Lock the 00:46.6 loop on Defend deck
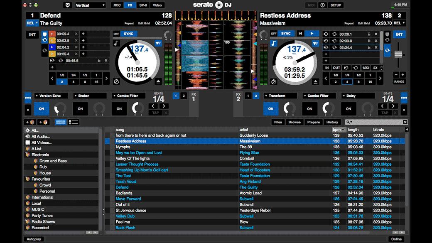The height and width of the screenshot is (243, 432). 99,61
